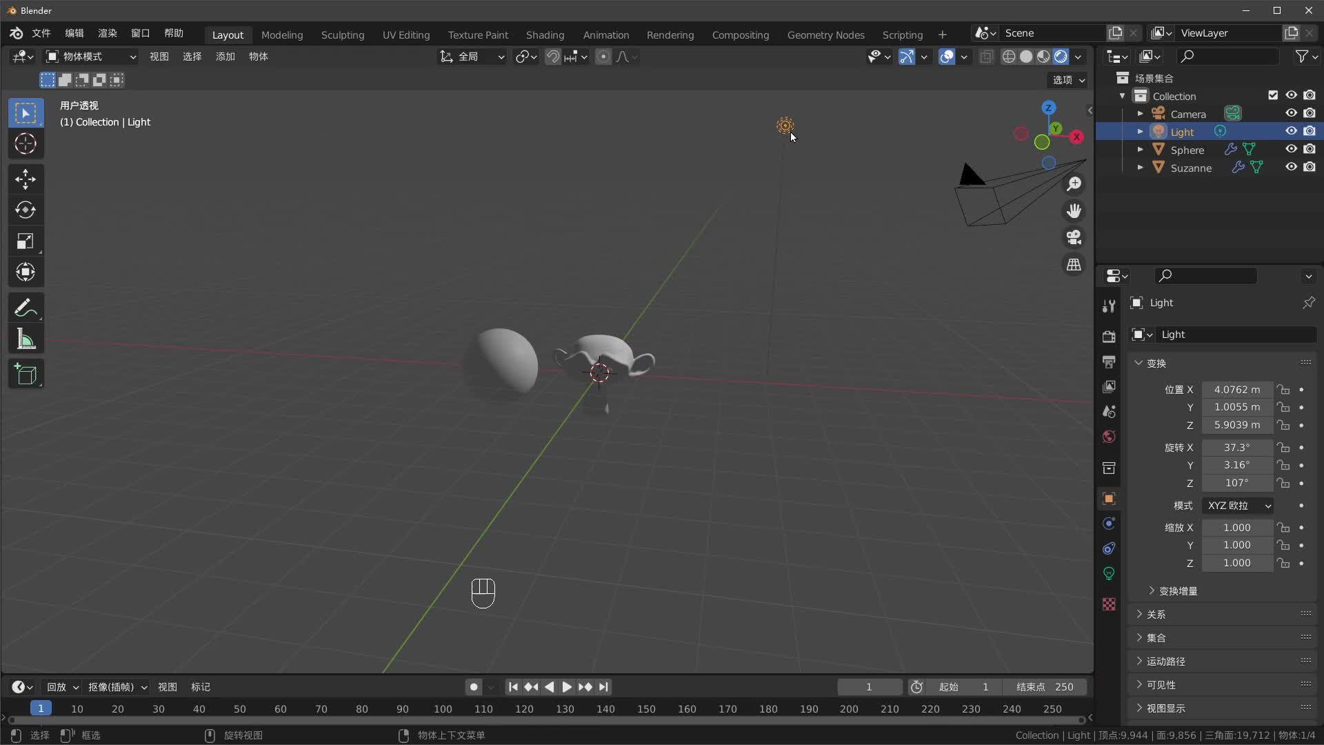Screen dimensions: 1324x745
Task: Click the location X value field
Action: (1236, 390)
